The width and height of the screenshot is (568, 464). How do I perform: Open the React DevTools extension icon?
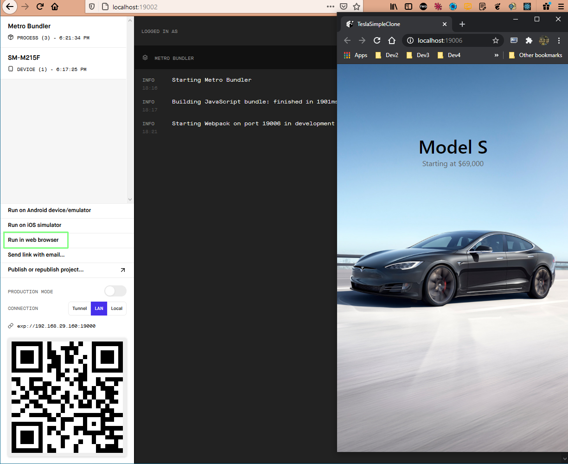click(x=527, y=6)
